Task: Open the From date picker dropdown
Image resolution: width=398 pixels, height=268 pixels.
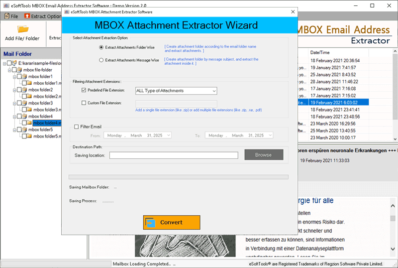Action: 169,135
